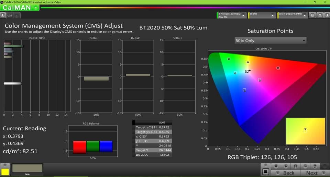
Task: Click the 'ΔE 2000' value 1.8802
Action: [x=164, y=155]
